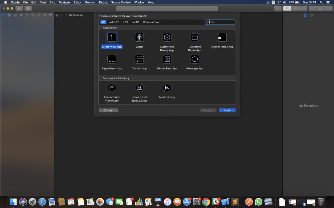The image size is (334, 208).
Task: Switch to the macOS platform tab
Action: [x=135, y=22]
